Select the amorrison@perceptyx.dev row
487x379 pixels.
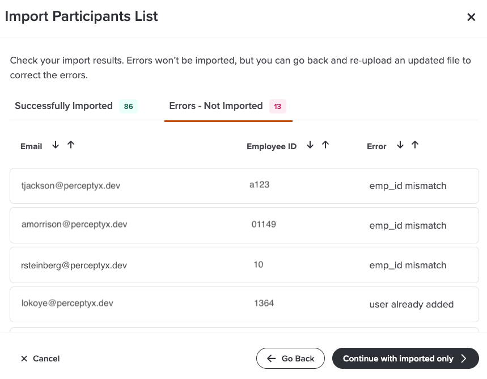pos(244,225)
